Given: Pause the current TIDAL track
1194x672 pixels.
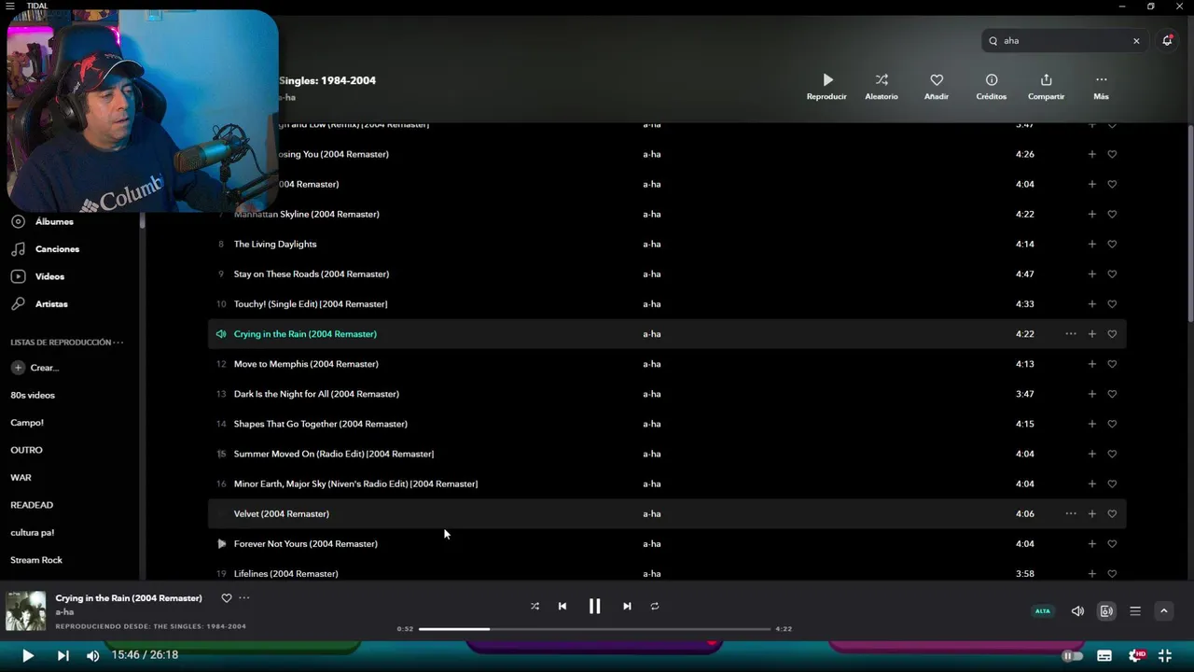Looking at the screenshot, I should click(x=594, y=607).
